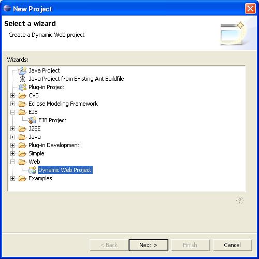
Task: Expand the CVS category
Action: 12,95
